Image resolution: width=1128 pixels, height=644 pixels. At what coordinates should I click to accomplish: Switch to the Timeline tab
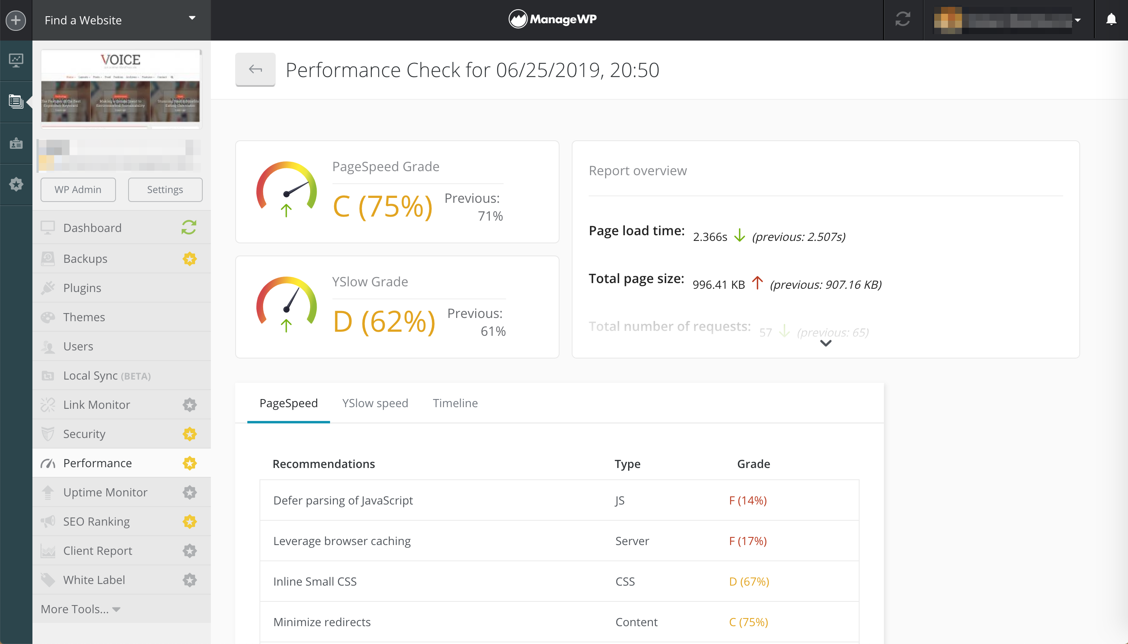tap(456, 403)
